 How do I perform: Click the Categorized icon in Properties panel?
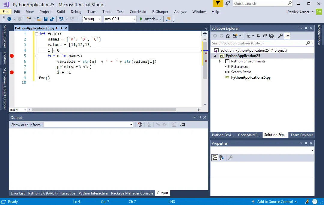click(215, 158)
